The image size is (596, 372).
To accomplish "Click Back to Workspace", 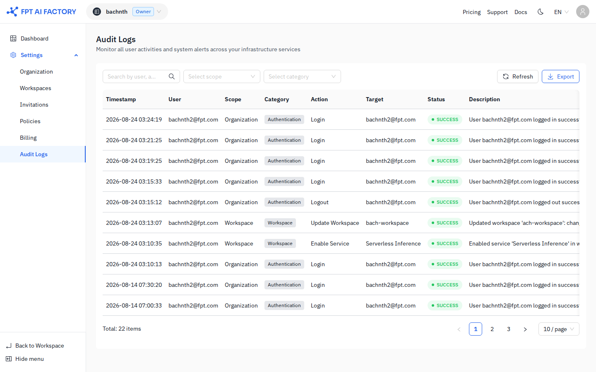I will [40, 346].
